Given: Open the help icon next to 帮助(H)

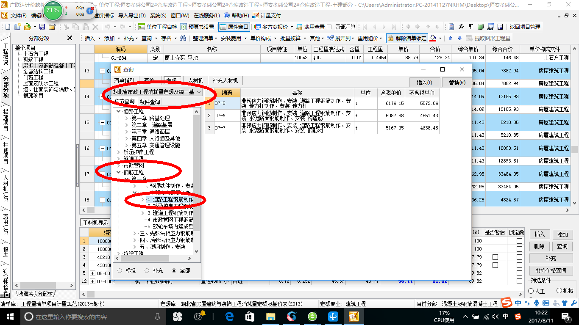Looking at the screenshot, I should (x=227, y=15).
